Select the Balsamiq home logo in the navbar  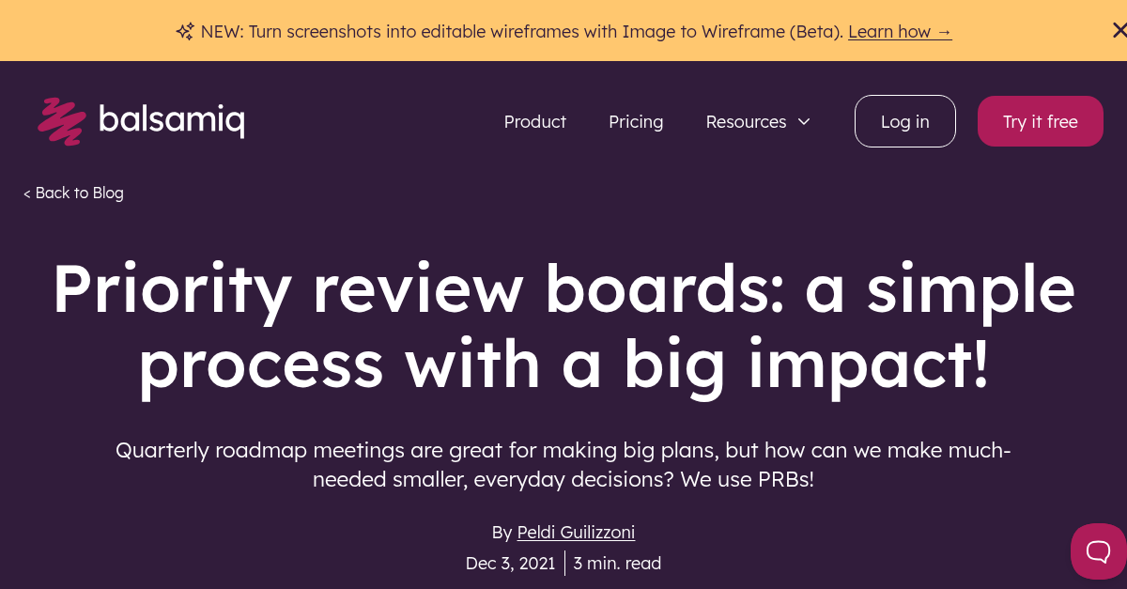click(141, 120)
